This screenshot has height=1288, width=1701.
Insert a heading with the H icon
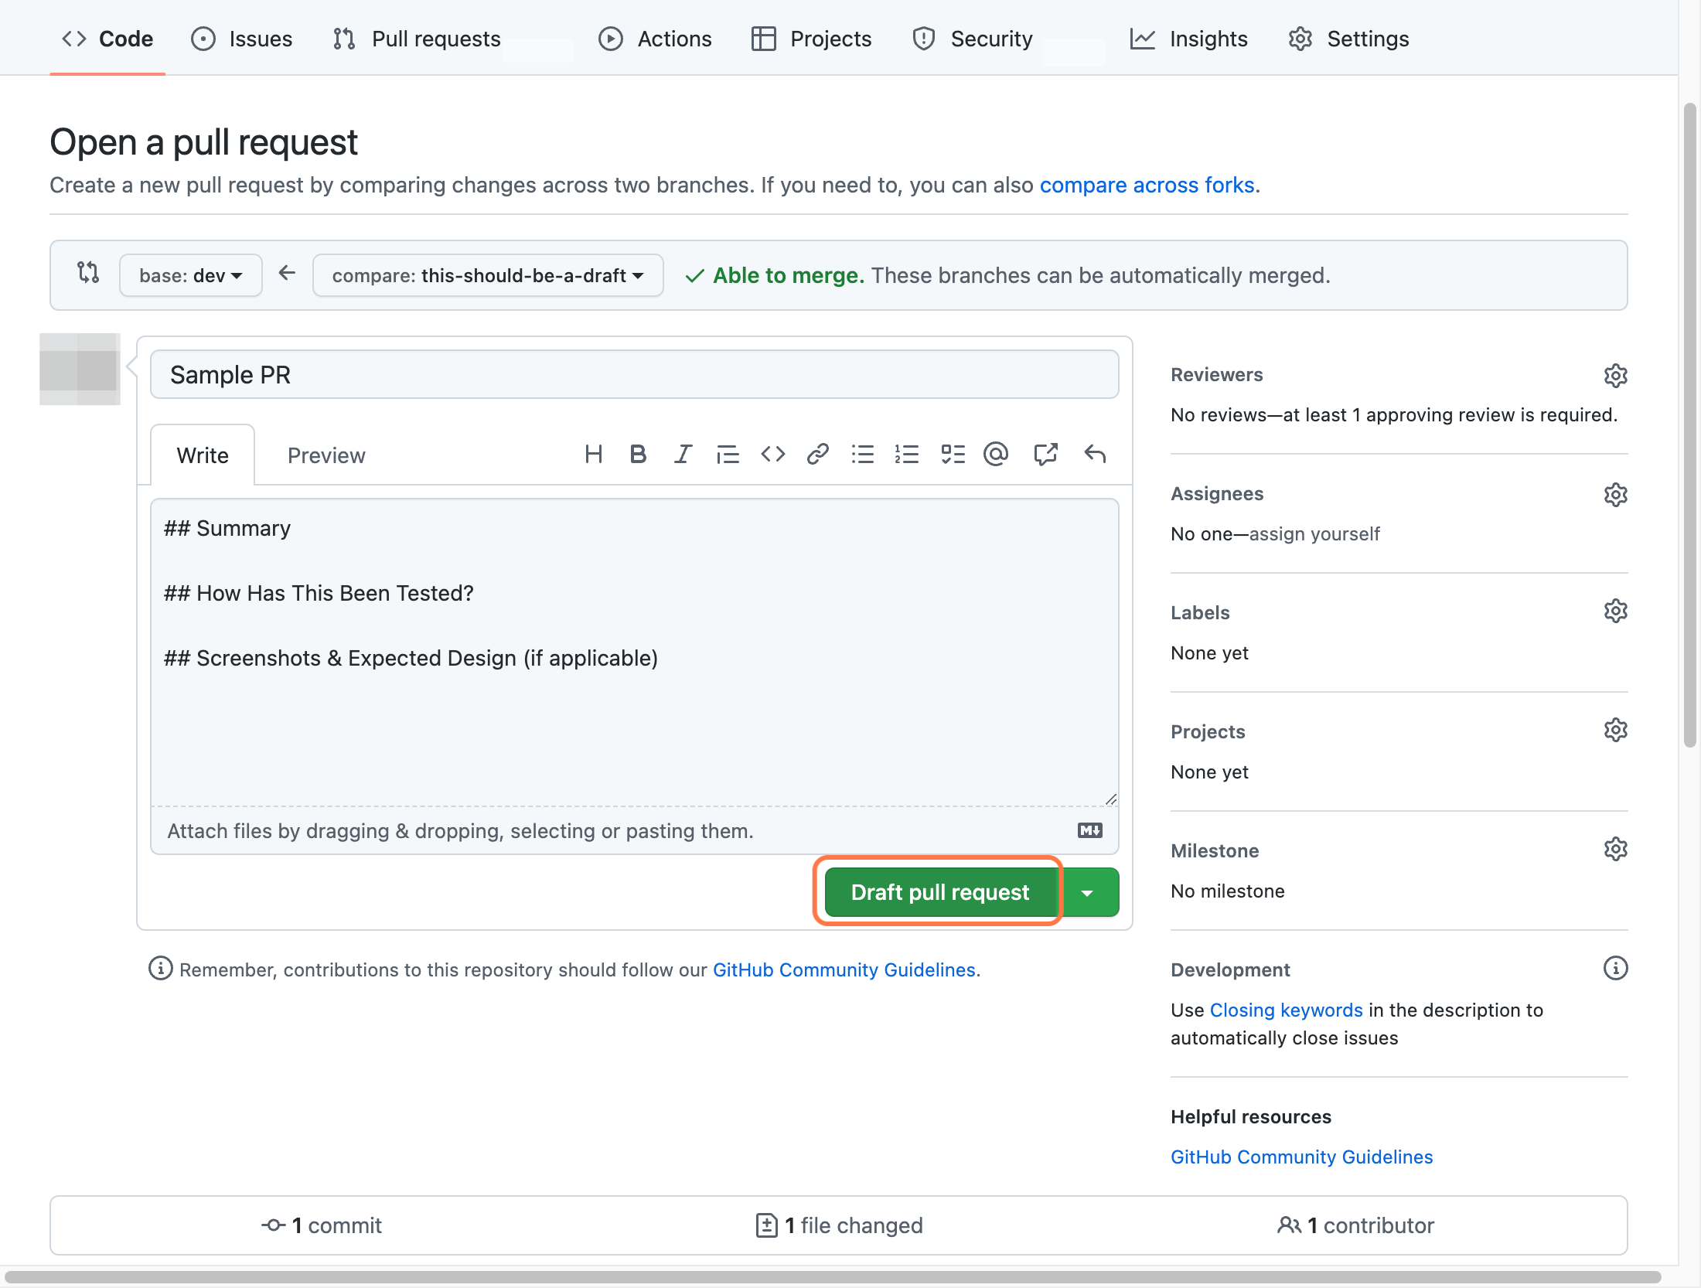tap(593, 455)
